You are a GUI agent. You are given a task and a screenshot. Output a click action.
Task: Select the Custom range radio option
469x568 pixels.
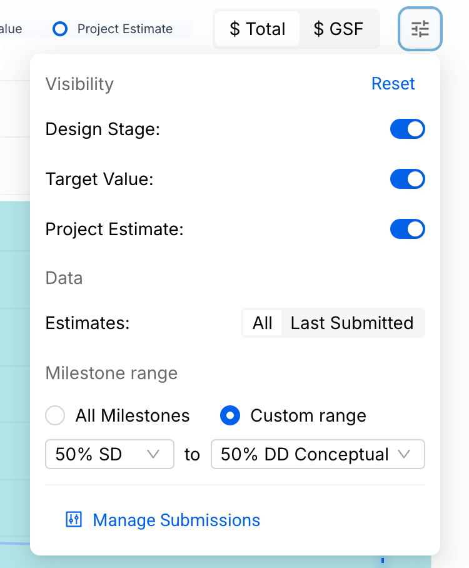231,415
